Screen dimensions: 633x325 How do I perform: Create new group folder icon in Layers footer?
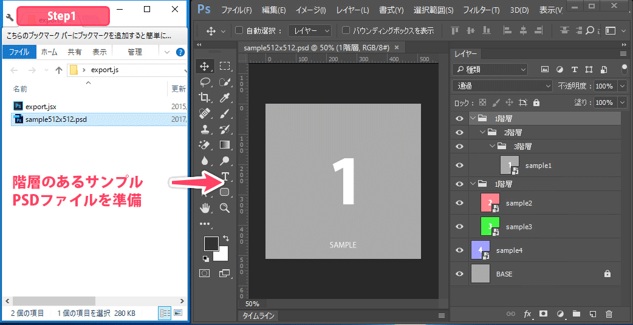click(x=576, y=313)
